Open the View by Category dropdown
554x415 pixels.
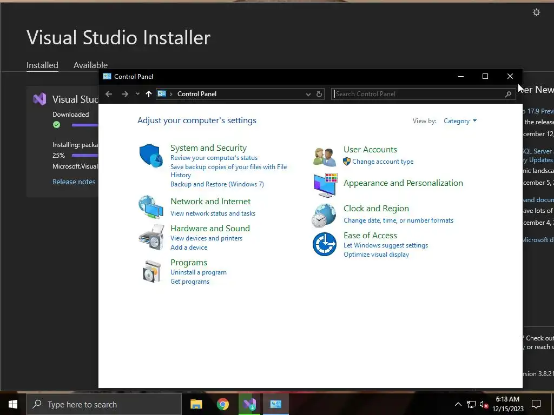(460, 121)
